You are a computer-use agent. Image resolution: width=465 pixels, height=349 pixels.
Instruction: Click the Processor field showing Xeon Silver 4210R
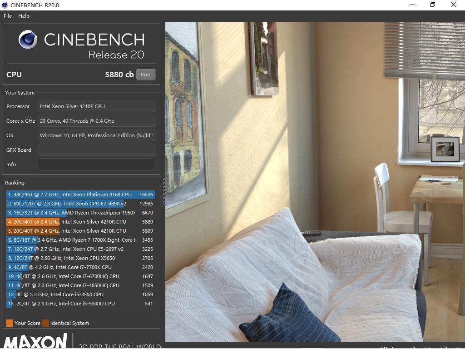click(x=96, y=106)
